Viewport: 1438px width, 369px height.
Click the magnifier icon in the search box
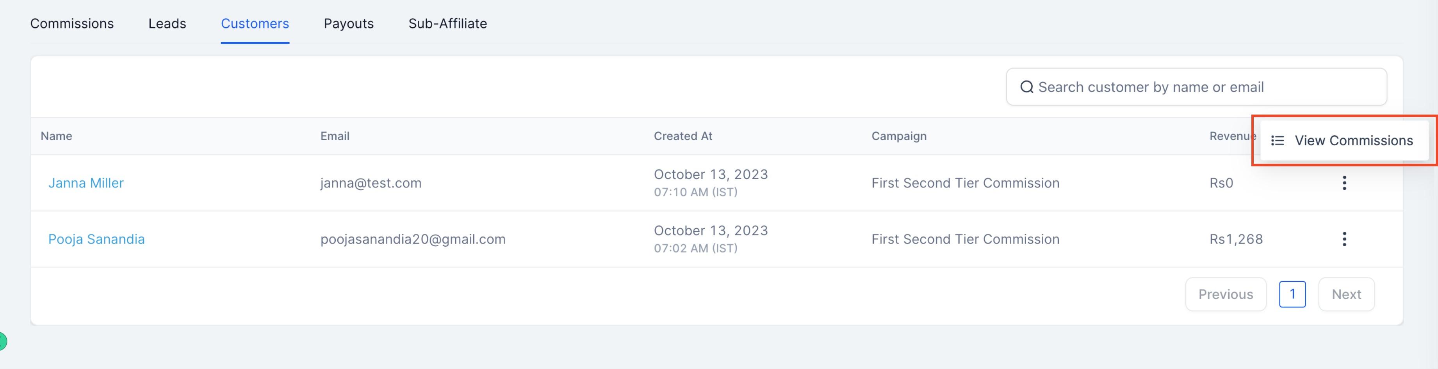coord(1026,87)
